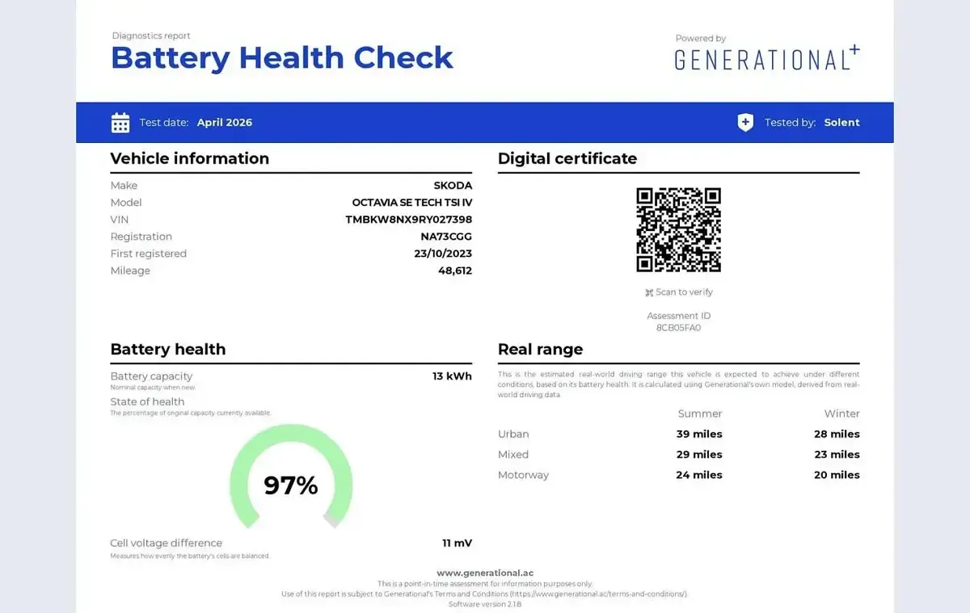Viewport: 970px width, 613px height.
Task: Click the cell voltage difference value 11 mV
Action: tap(457, 544)
